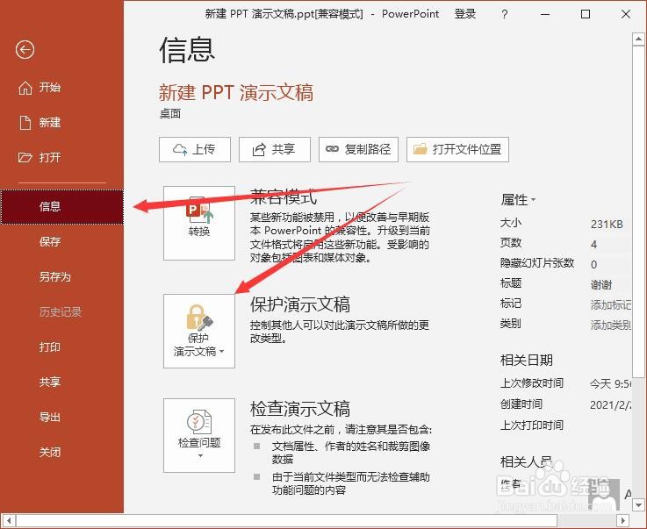This screenshot has width=647, height=529.
Task: Click the vertical scrollbar down arrow
Action: click(638, 505)
